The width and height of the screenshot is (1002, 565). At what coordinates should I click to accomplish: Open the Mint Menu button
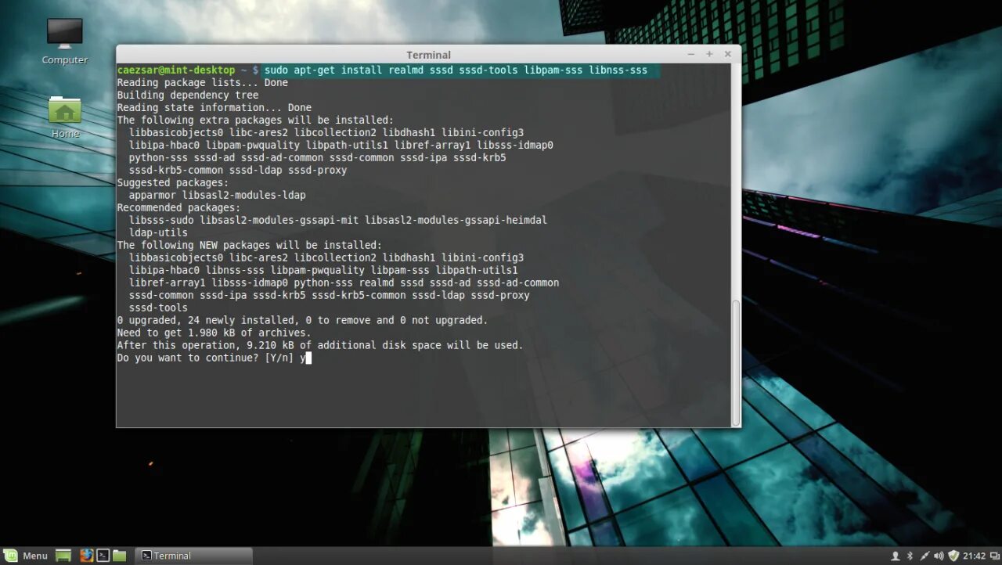tap(27, 556)
